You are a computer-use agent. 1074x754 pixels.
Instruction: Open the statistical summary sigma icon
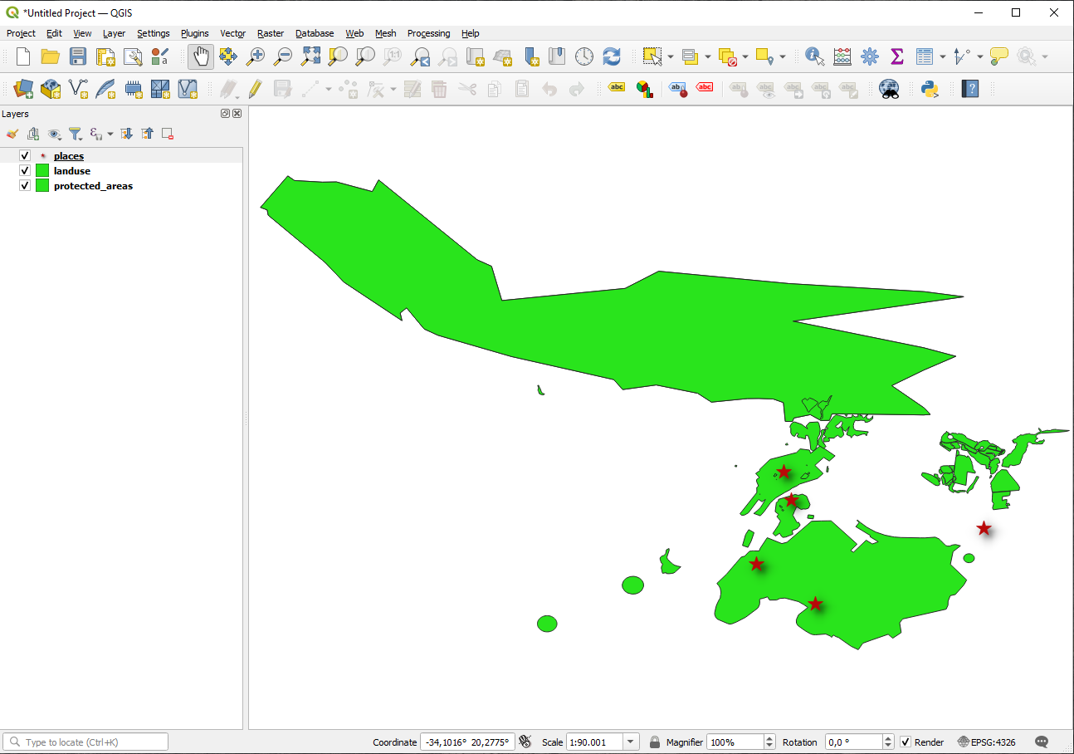[896, 56]
